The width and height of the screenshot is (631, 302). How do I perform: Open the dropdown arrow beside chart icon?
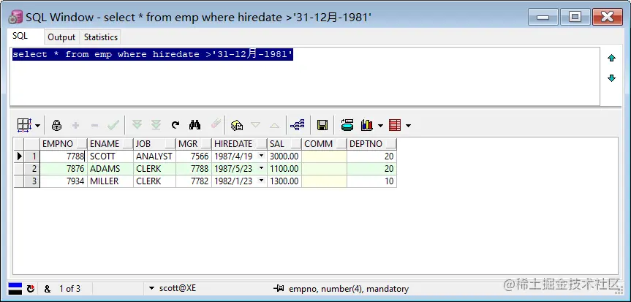380,126
